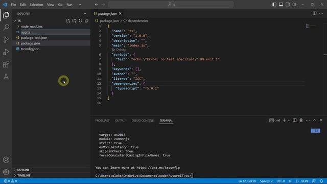Split the terminal panel
Viewport: 327px width, 184px height.
294,121
